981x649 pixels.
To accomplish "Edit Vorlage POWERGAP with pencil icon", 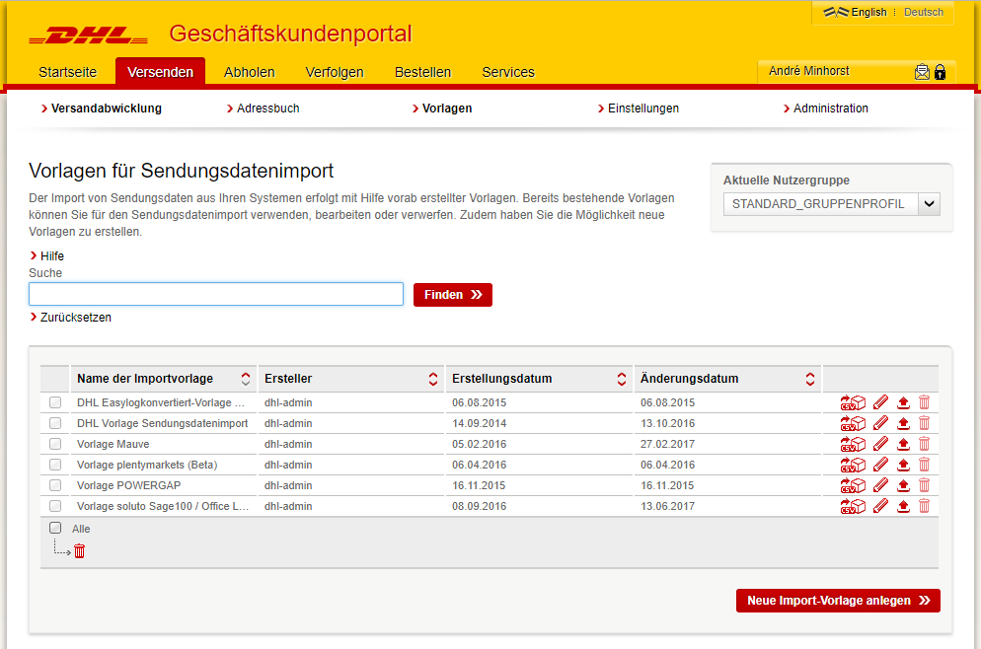I will [881, 485].
